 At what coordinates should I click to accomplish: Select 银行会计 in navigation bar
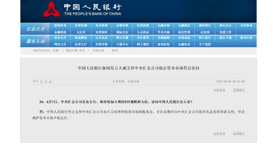click(226, 26)
